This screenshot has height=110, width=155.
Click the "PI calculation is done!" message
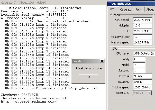[89, 68]
